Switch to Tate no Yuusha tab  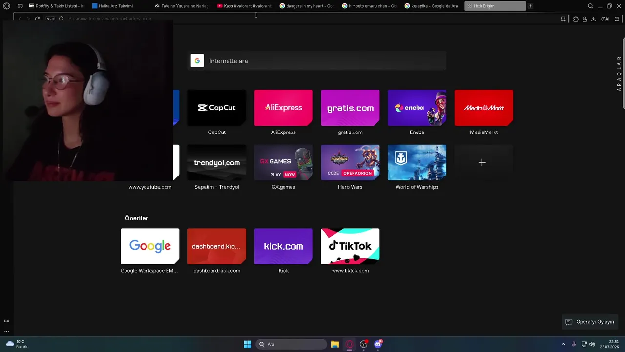tap(182, 6)
